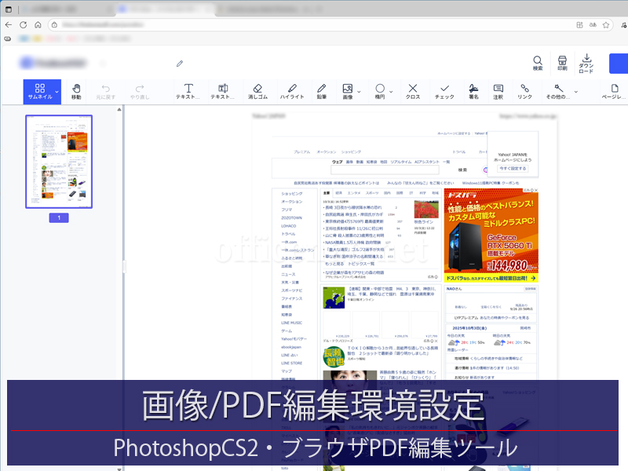This screenshot has width=628, height=471.
Task: Choose the ハイライト highlighter tool
Action: [292, 91]
